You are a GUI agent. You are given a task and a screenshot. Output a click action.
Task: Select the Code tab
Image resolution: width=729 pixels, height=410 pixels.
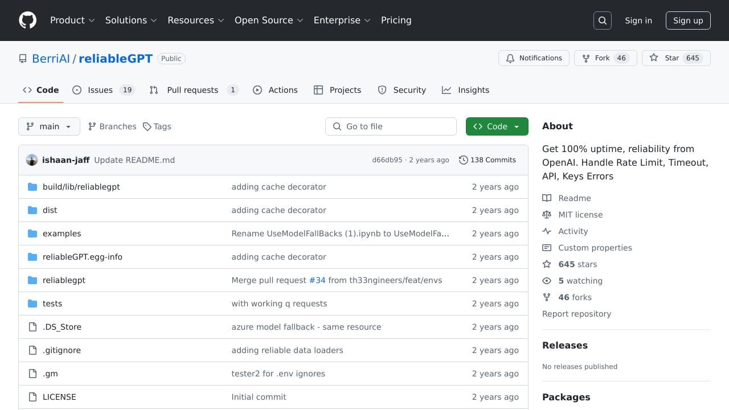point(40,90)
